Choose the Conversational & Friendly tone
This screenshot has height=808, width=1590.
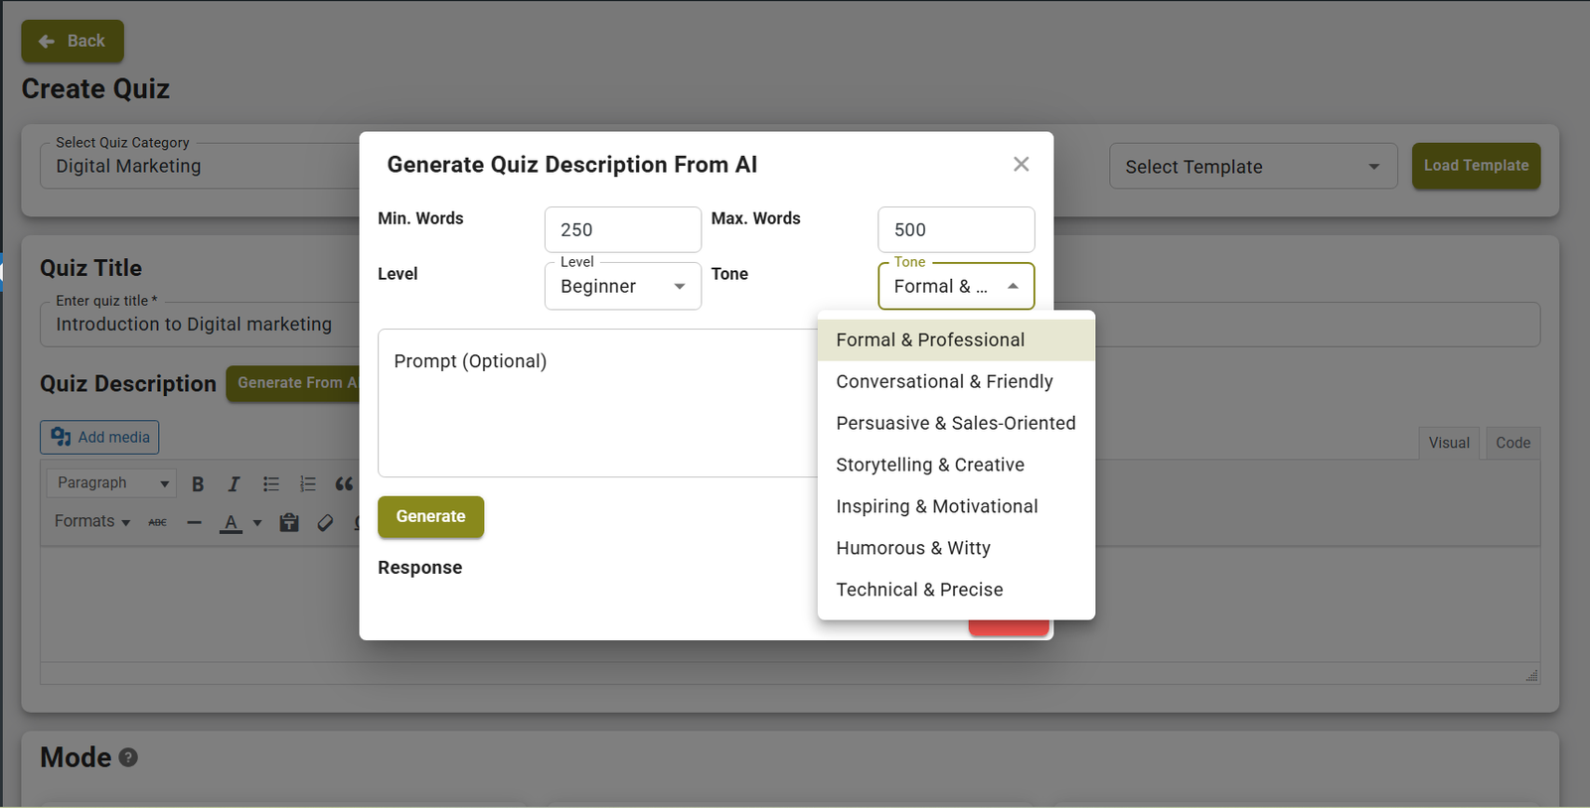944,382
